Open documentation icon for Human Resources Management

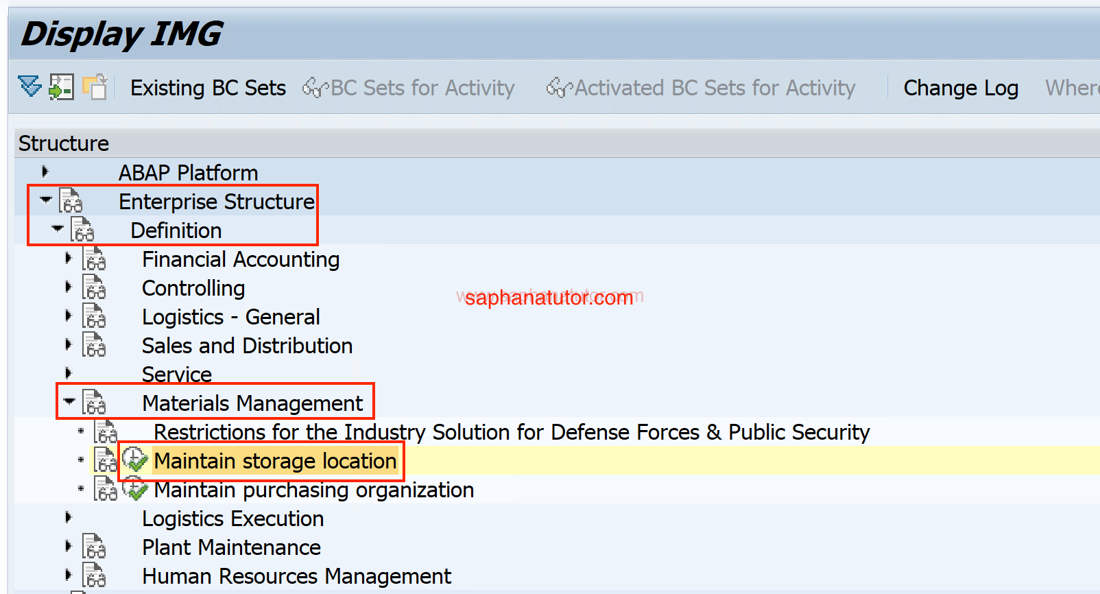tap(94, 575)
